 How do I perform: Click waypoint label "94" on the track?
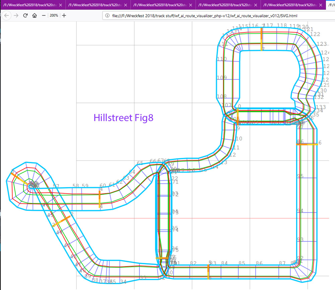[300, 211]
